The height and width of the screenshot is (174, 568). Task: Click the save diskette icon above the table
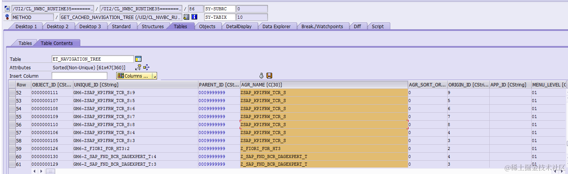pyautogui.click(x=269, y=76)
